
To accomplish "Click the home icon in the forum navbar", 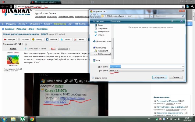I will [x=3, y=24].
